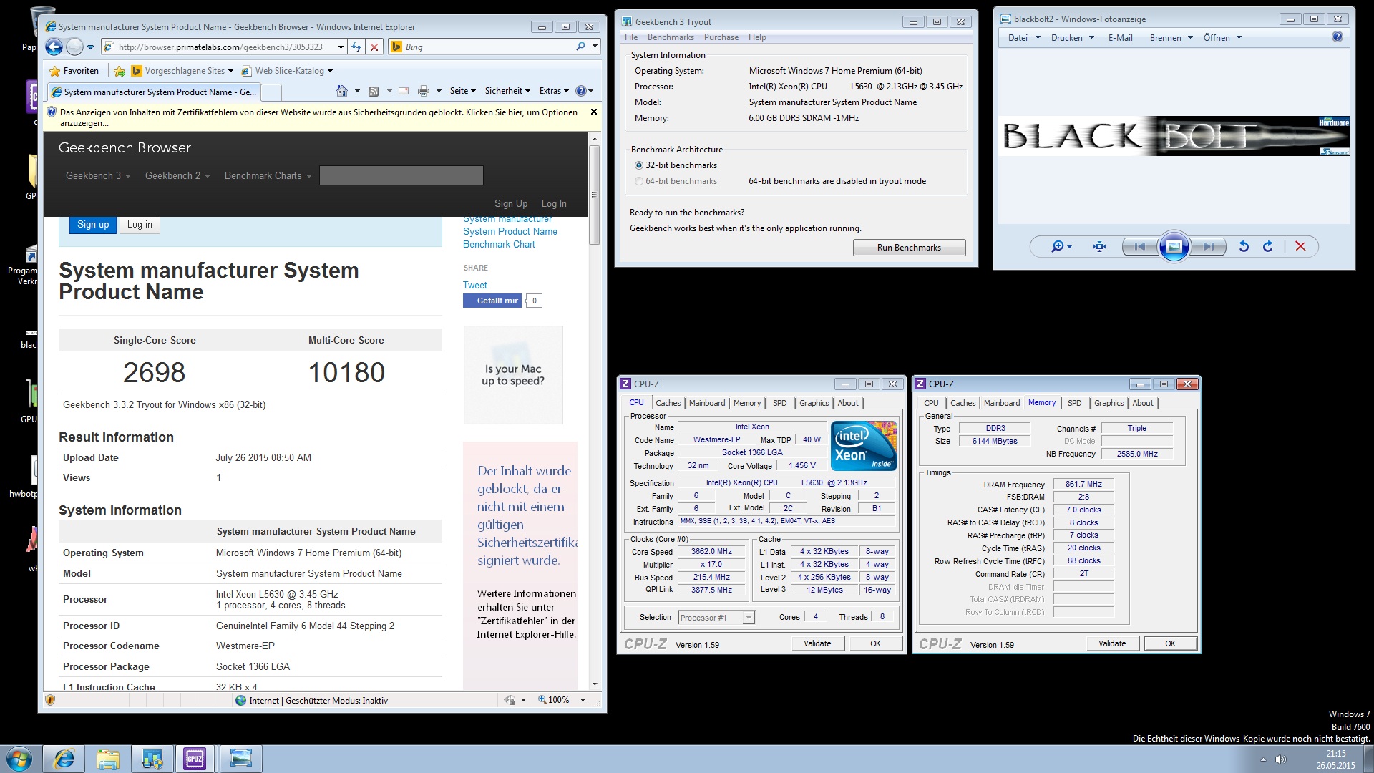This screenshot has width=1374, height=773.
Task: Go to previous picture in Fotoanzeige
Action: [1139, 246]
